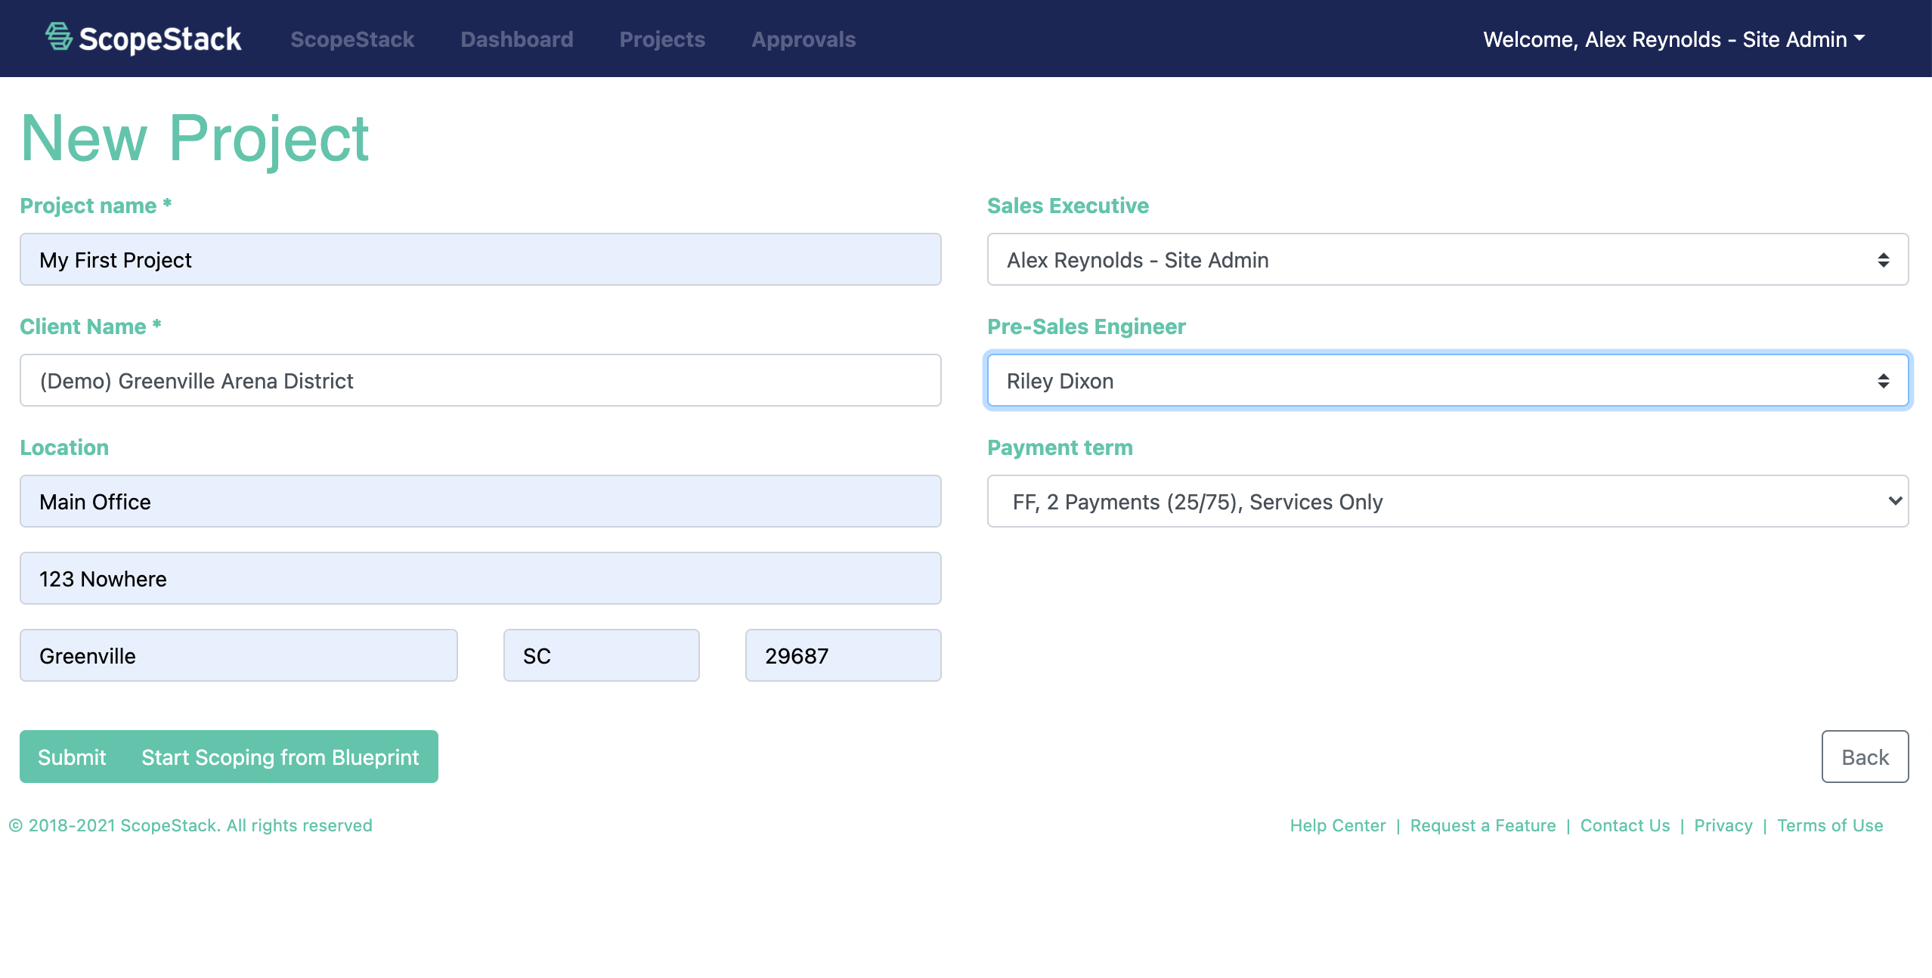1932x978 pixels.
Task: Click the Pre-Sales Engineer label
Action: 1087,327
